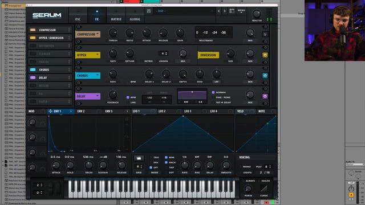Click the Serum logo

pos(47,15)
